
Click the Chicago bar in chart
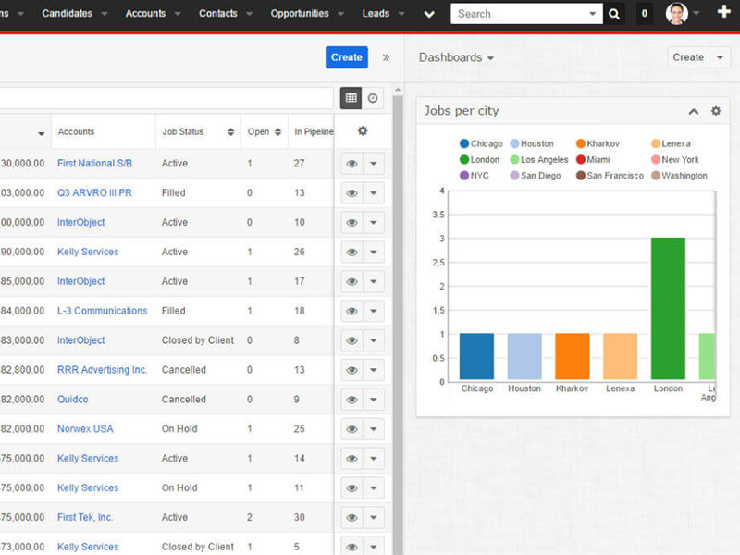coord(476,356)
